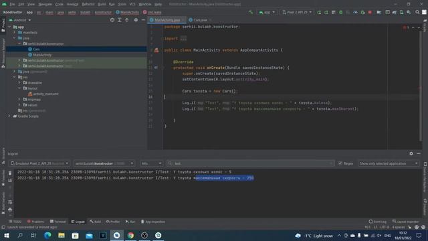
Task: Click the red error indicator in editor corner
Action: click(x=405, y=27)
